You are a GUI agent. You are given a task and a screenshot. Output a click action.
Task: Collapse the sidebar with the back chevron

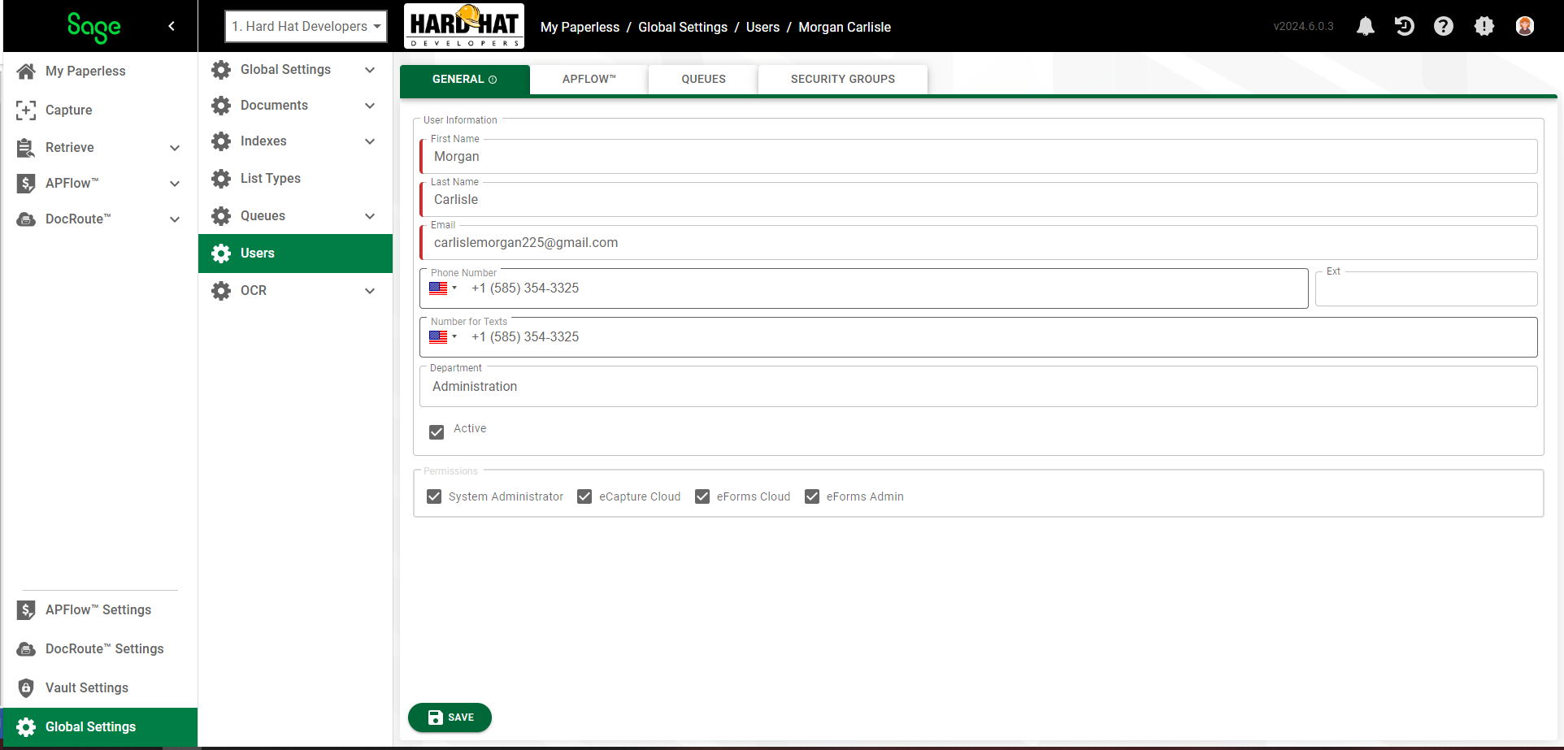pos(172,26)
